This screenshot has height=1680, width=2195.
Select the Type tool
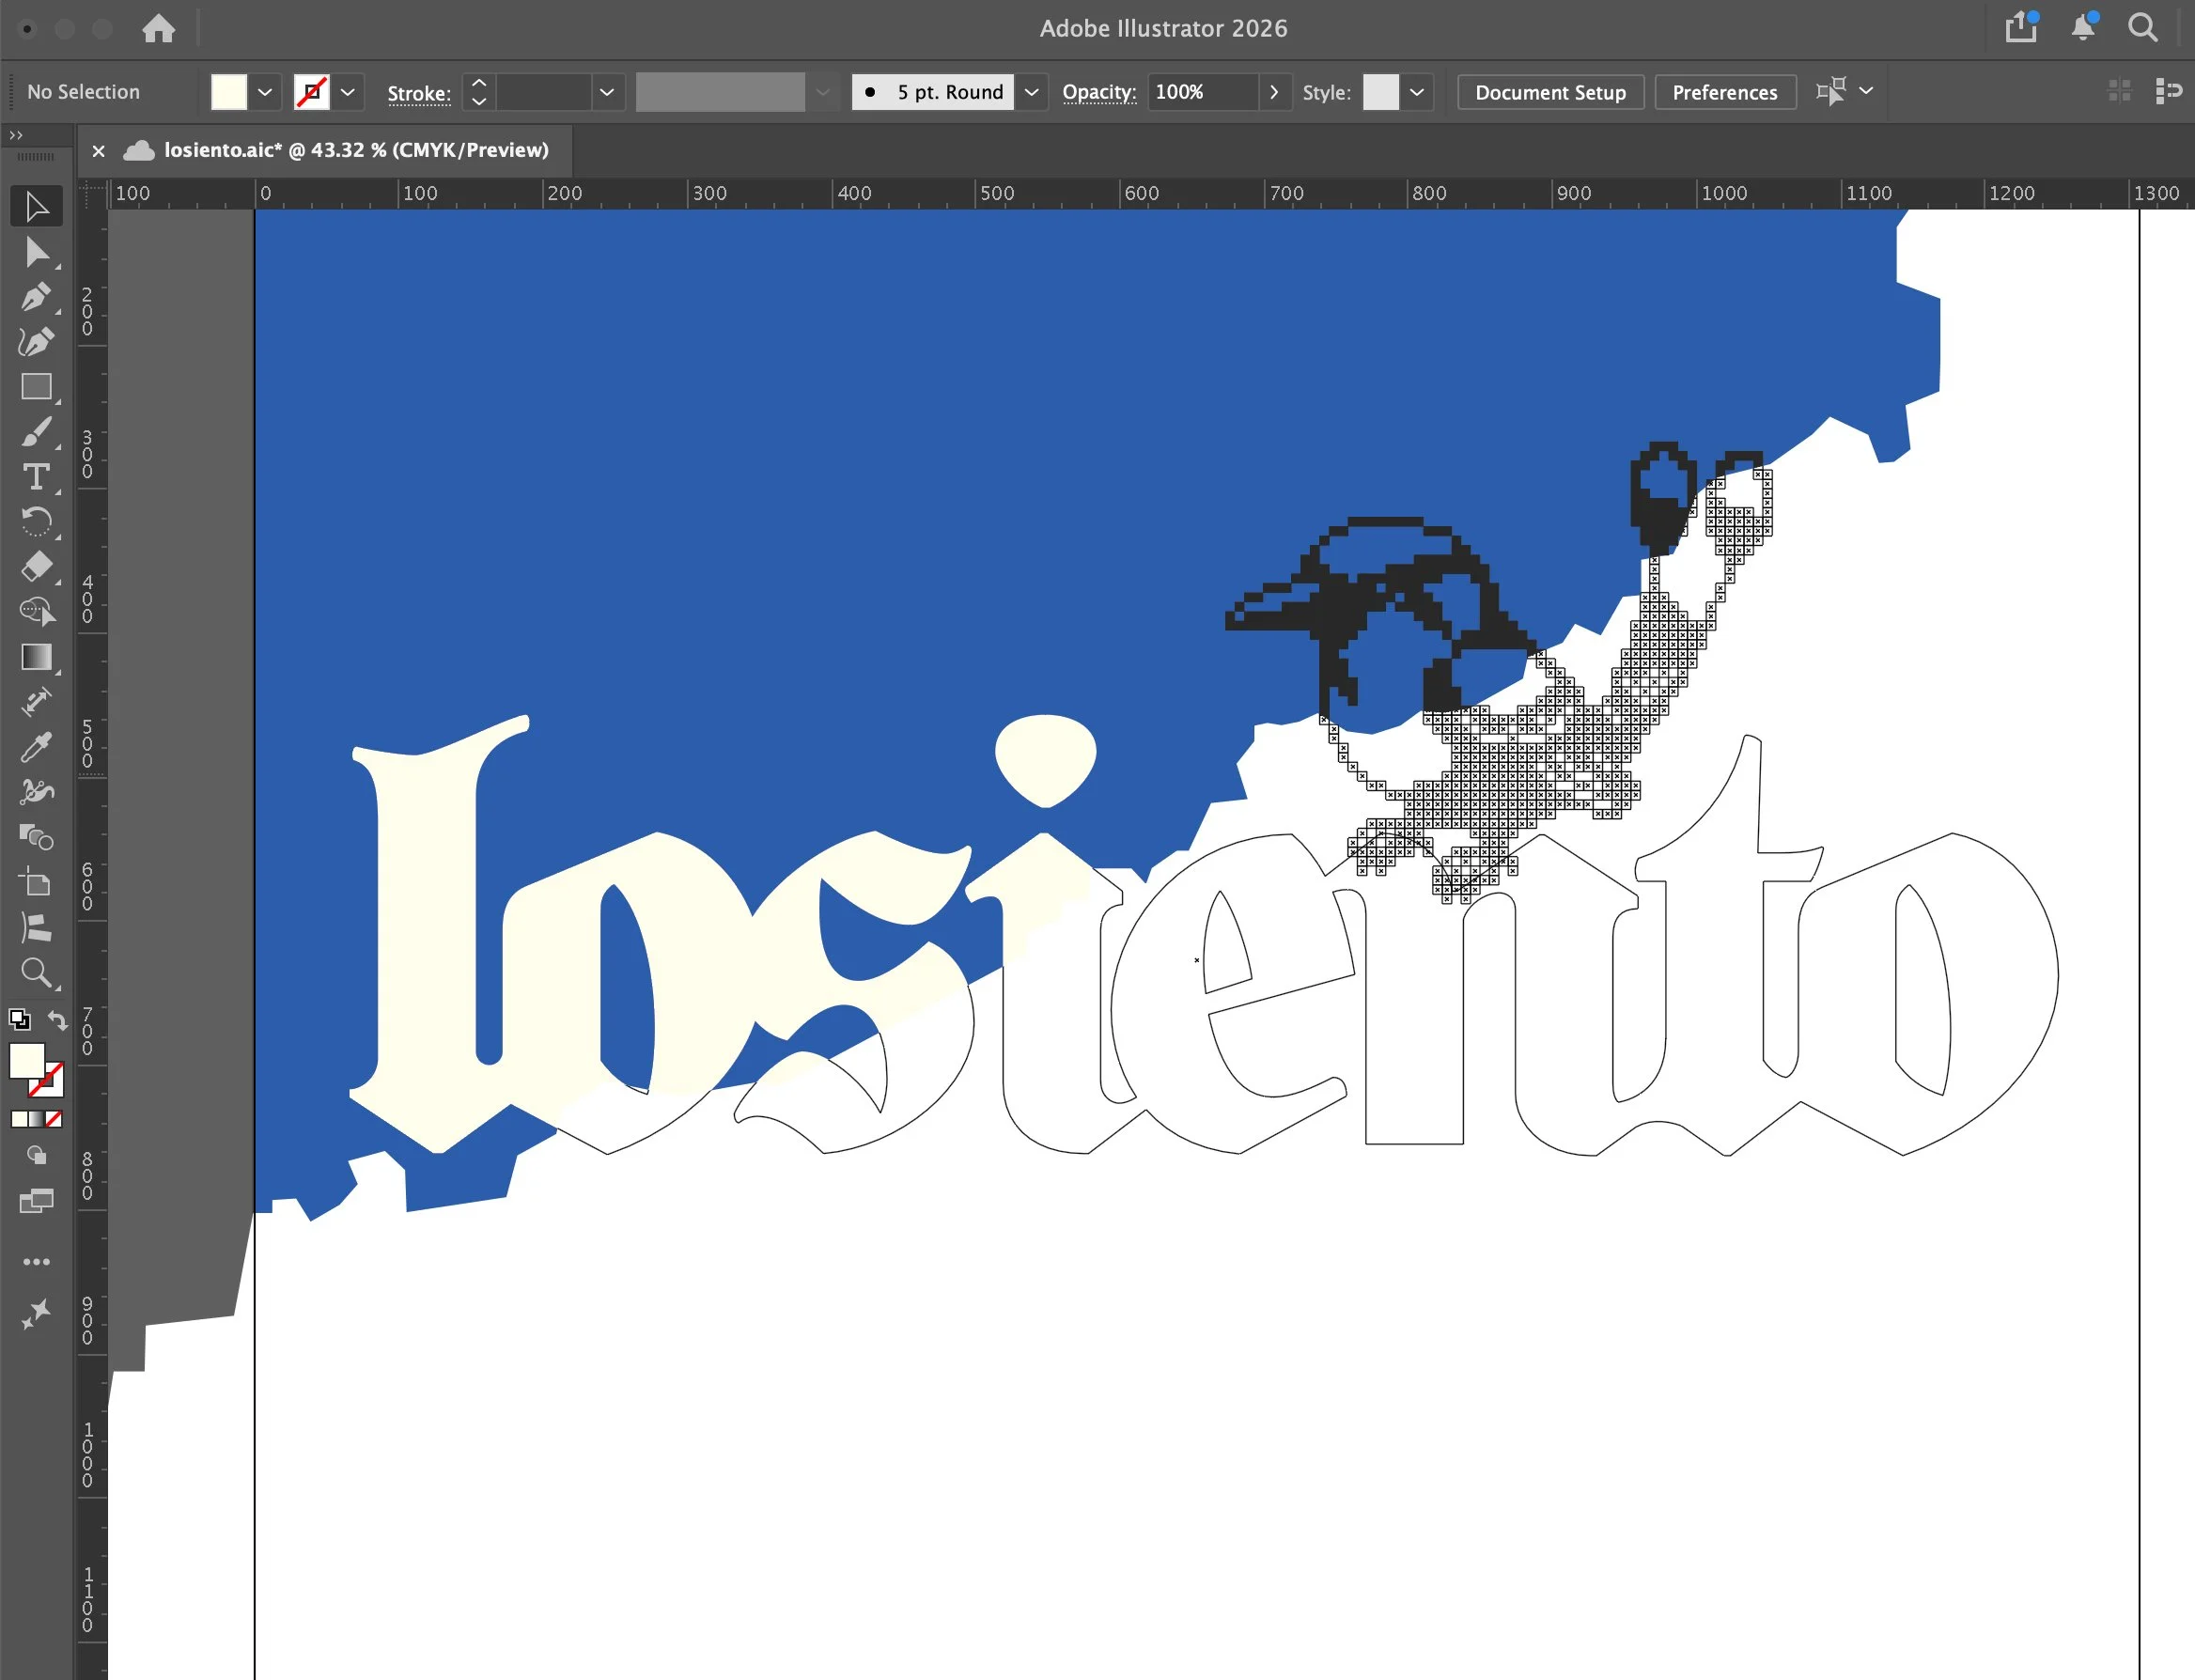[36, 477]
